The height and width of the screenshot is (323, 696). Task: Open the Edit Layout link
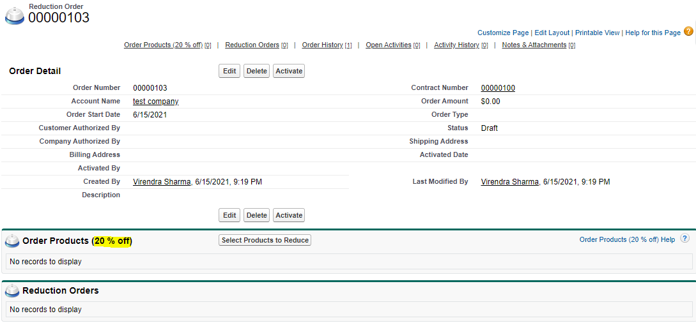tap(552, 33)
